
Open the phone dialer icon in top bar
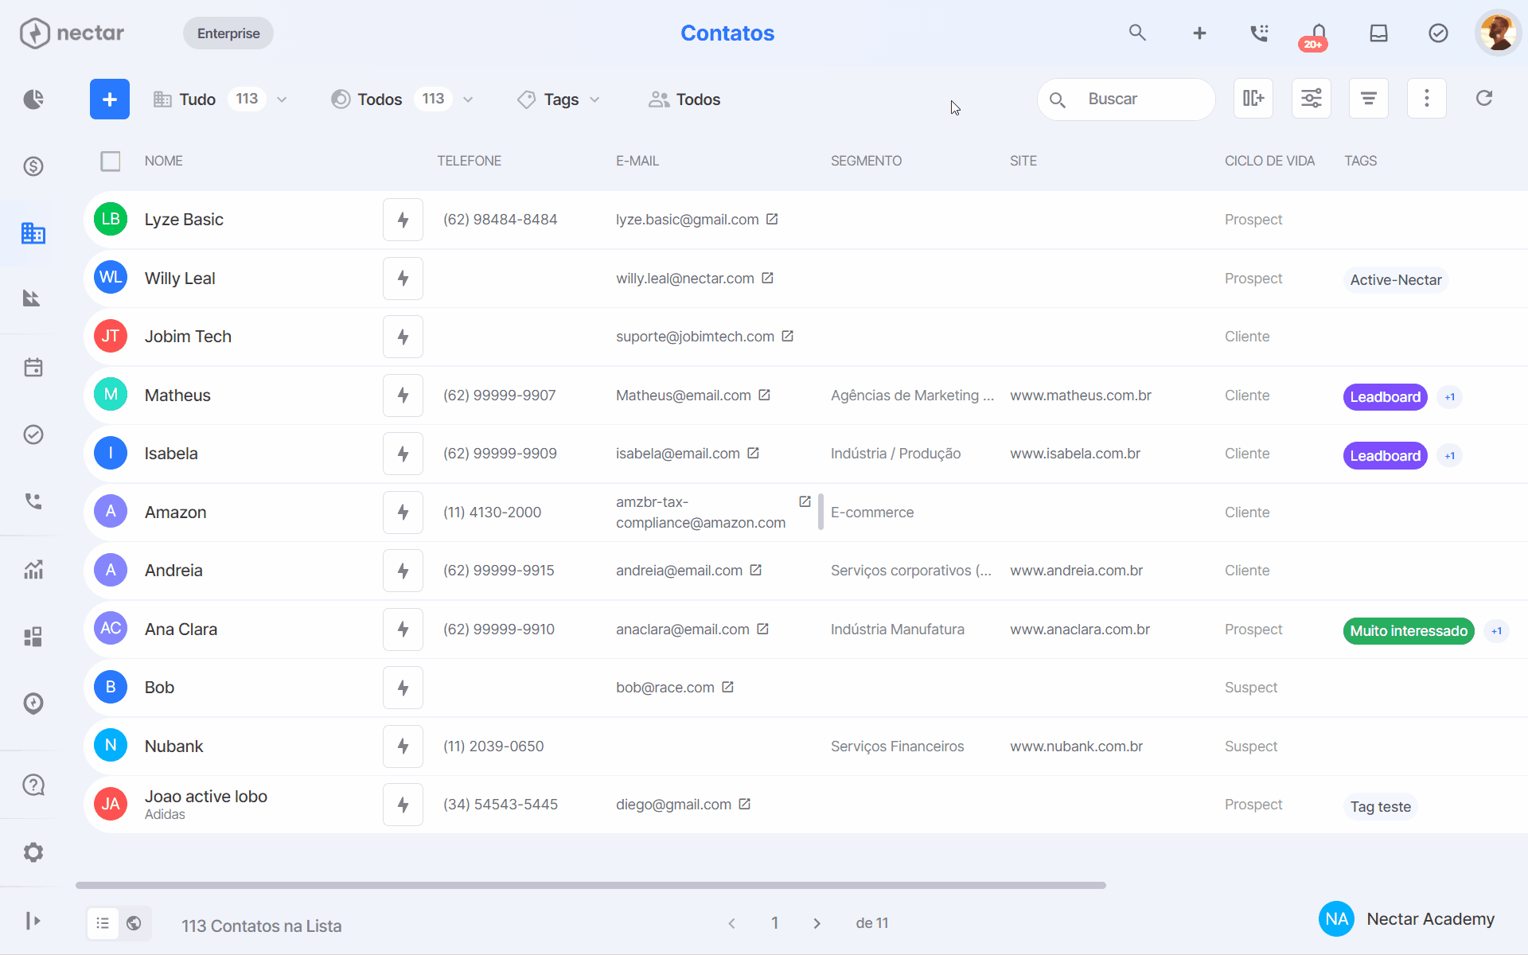[1259, 33]
